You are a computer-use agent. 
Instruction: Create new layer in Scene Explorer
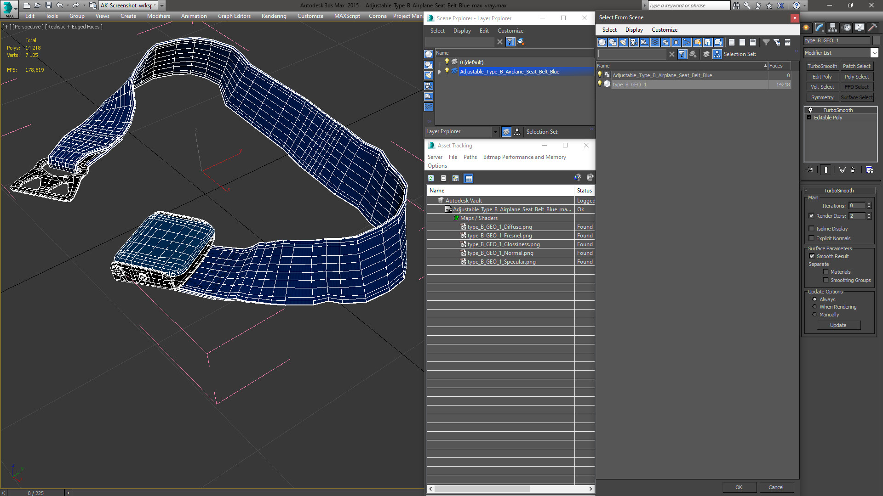coord(521,42)
